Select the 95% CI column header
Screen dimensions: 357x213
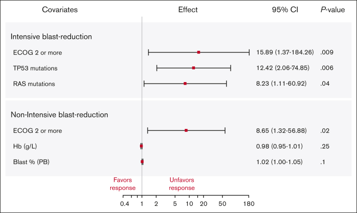click(285, 10)
